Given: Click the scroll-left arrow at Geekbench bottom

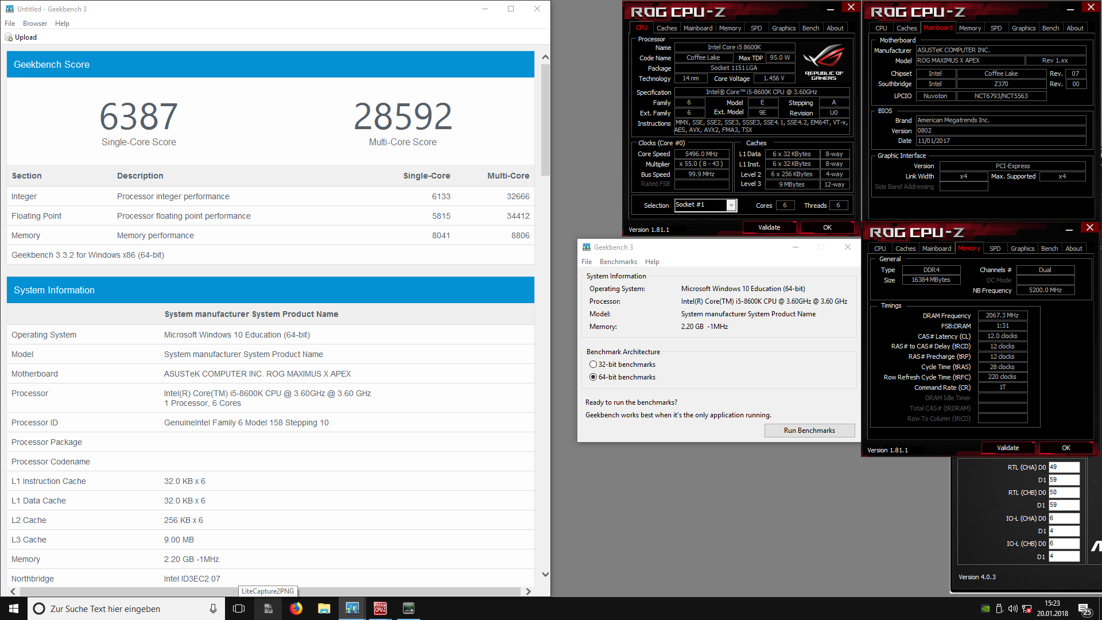Looking at the screenshot, I should click(13, 591).
